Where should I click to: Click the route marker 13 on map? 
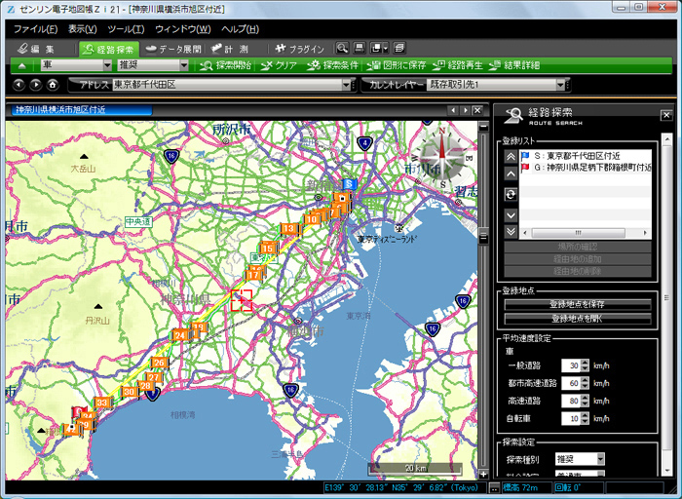click(288, 228)
